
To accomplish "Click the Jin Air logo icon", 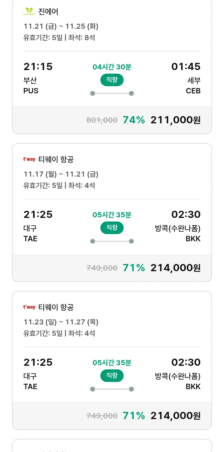I will (29, 12).
